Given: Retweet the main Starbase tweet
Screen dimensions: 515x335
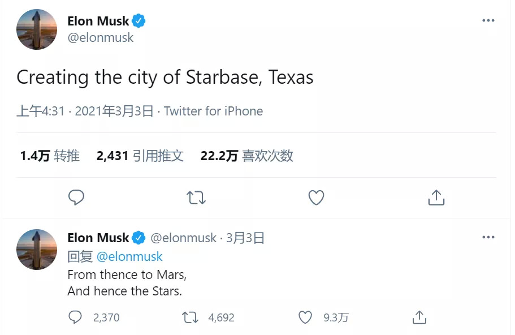Looking at the screenshot, I should coord(196,197).
